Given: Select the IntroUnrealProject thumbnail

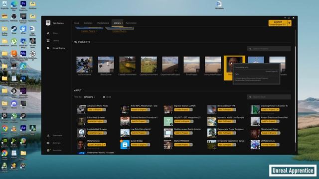Looking at the screenshot, I should (x=213, y=65).
